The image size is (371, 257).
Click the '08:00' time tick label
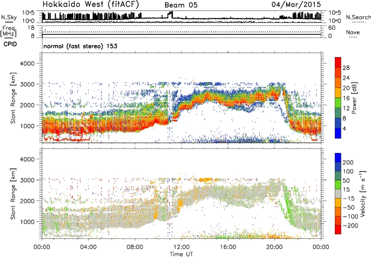point(135,247)
